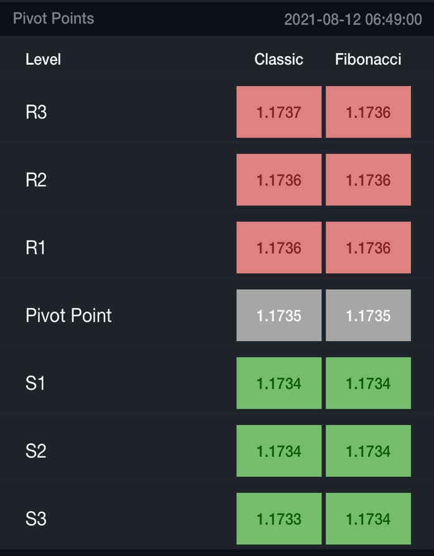Screen dimensions: 434x556
Task: Click the Pivot Points panel title
Action: (54, 19)
